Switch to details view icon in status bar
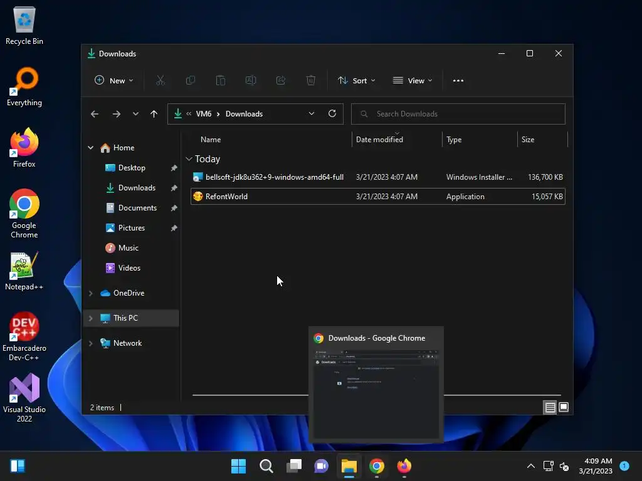642x481 pixels. pos(550,407)
